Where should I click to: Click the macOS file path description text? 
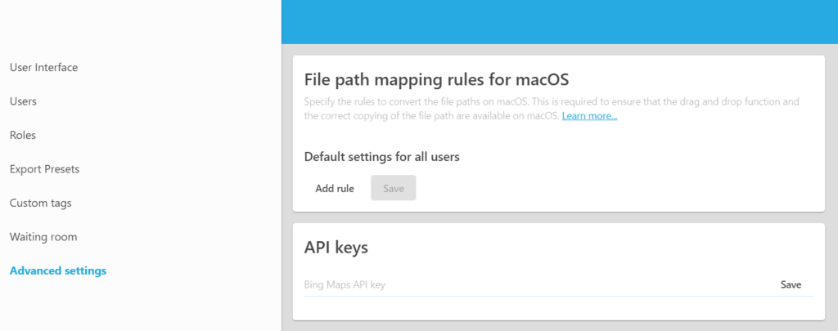[491, 102]
